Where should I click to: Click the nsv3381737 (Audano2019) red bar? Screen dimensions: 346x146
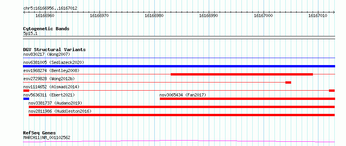(x=182, y=107)
